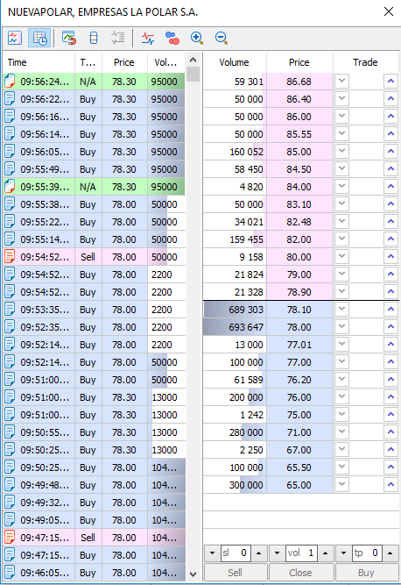Click the deals list scrollbar thumb
Viewport: 401px width, 585px height.
pos(193,74)
